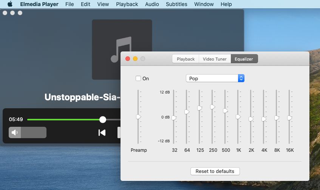Open the Playback menu in menu bar
The width and height of the screenshot is (320, 190).
pyautogui.click(x=127, y=4)
